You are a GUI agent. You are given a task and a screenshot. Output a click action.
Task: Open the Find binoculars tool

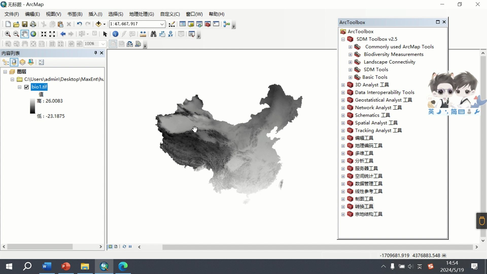tap(153, 34)
